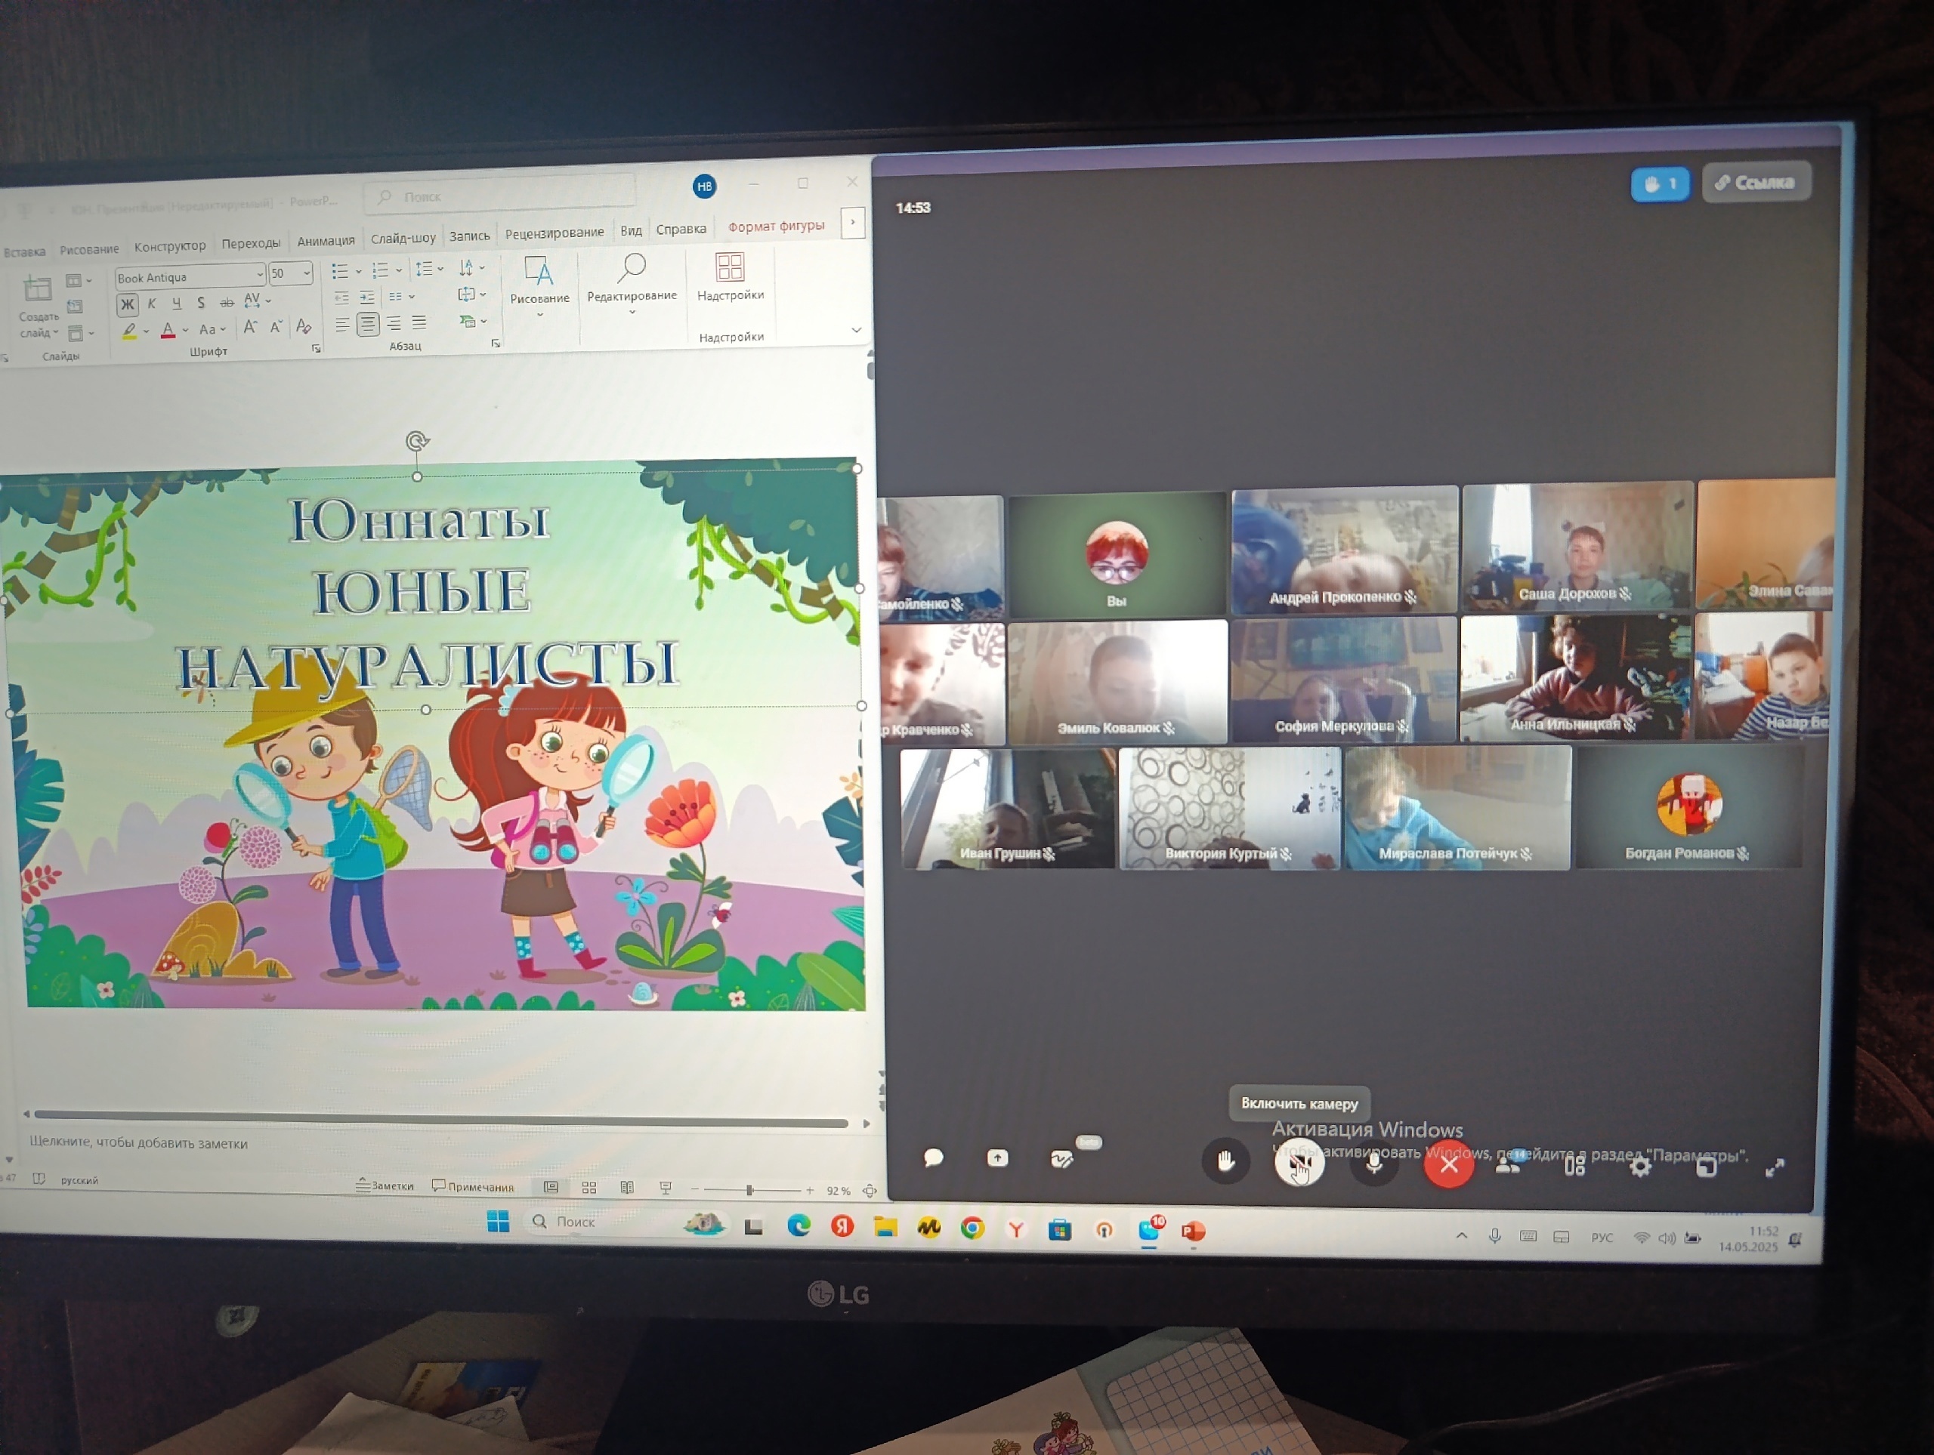Raise hand in the video call
Image resolution: width=1934 pixels, height=1455 pixels.
tap(1226, 1161)
